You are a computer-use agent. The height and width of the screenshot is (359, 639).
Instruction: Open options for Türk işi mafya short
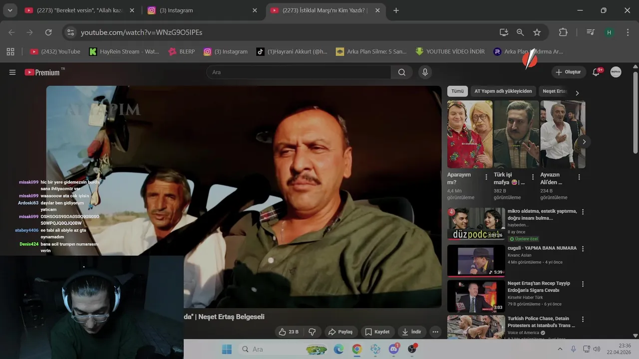coord(533,177)
